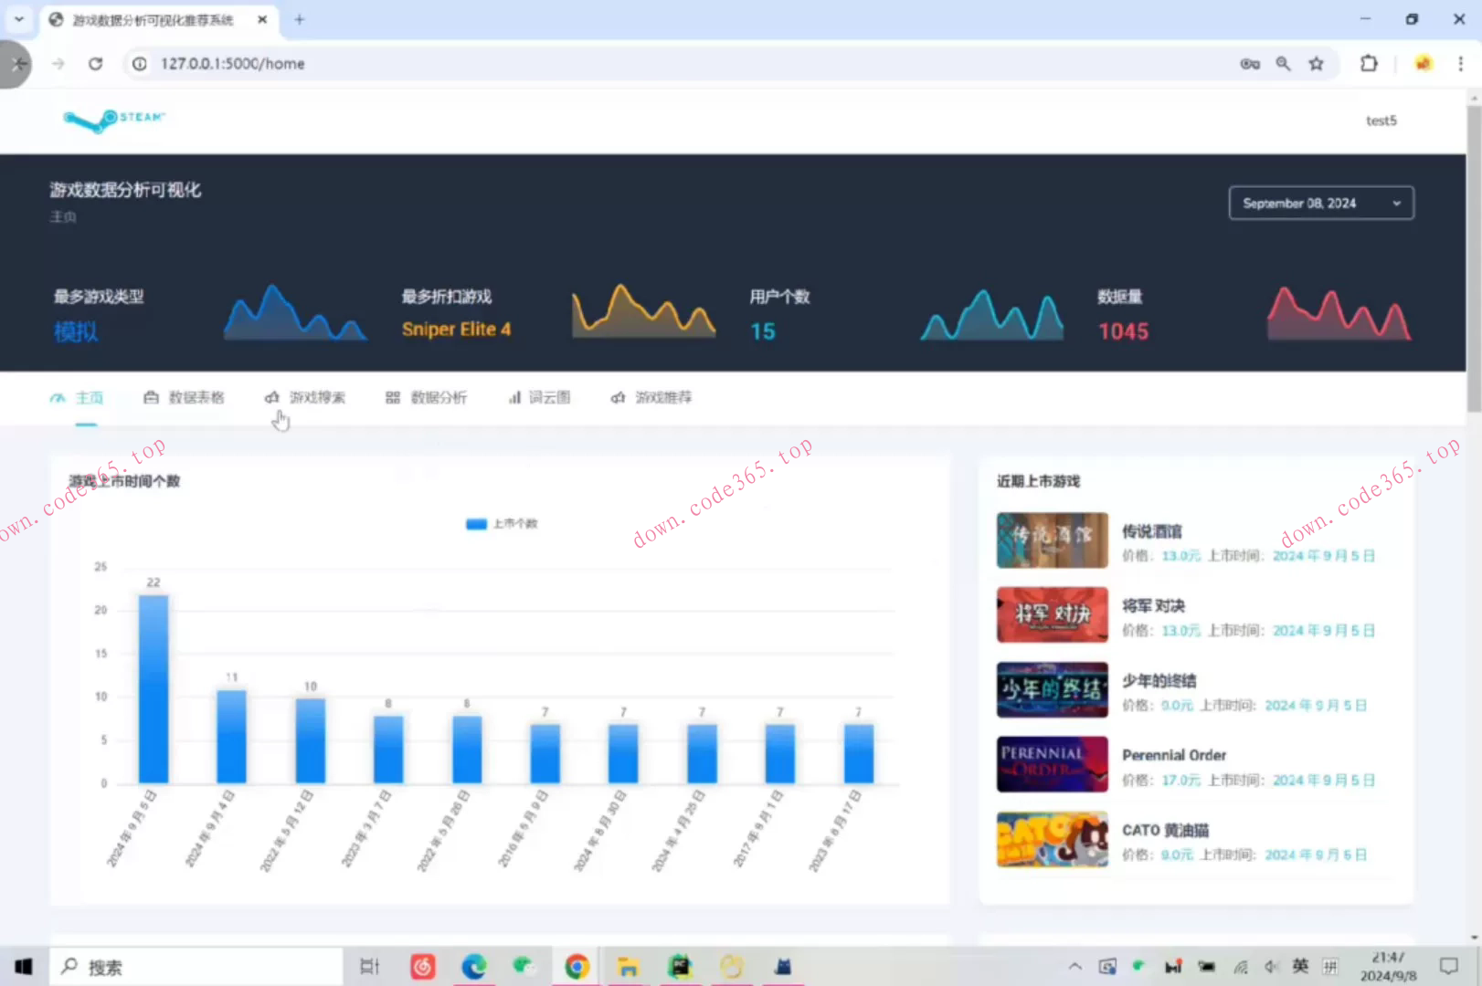Open the 将军 对决 game title link
Screen dimensions: 1482x986
click(1154, 606)
